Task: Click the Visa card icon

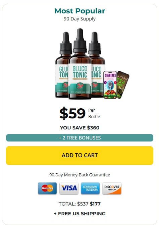Action: 69,188
